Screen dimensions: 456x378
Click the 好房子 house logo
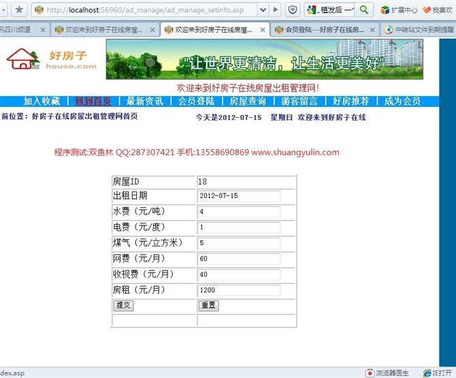click(52, 59)
